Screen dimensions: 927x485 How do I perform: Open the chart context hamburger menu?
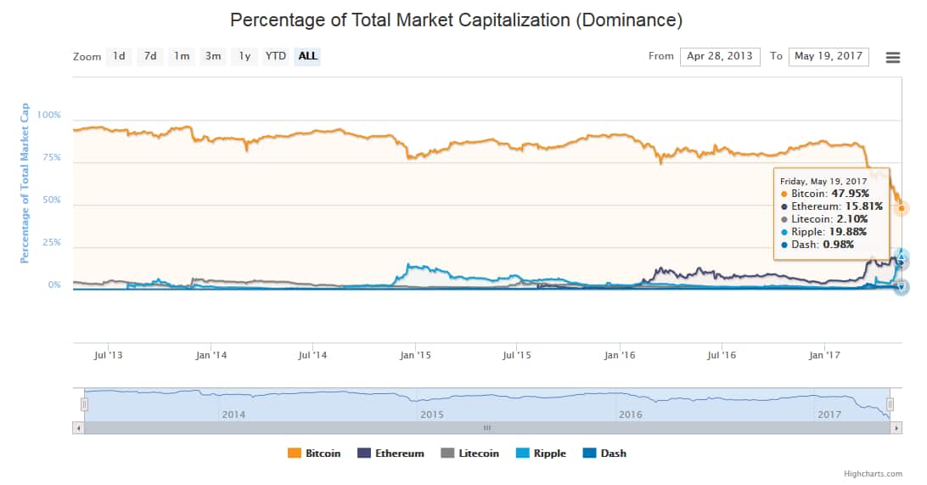tap(892, 57)
